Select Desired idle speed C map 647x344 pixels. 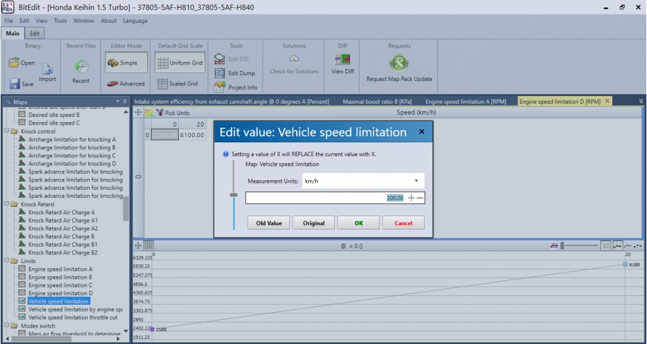[54, 123]
